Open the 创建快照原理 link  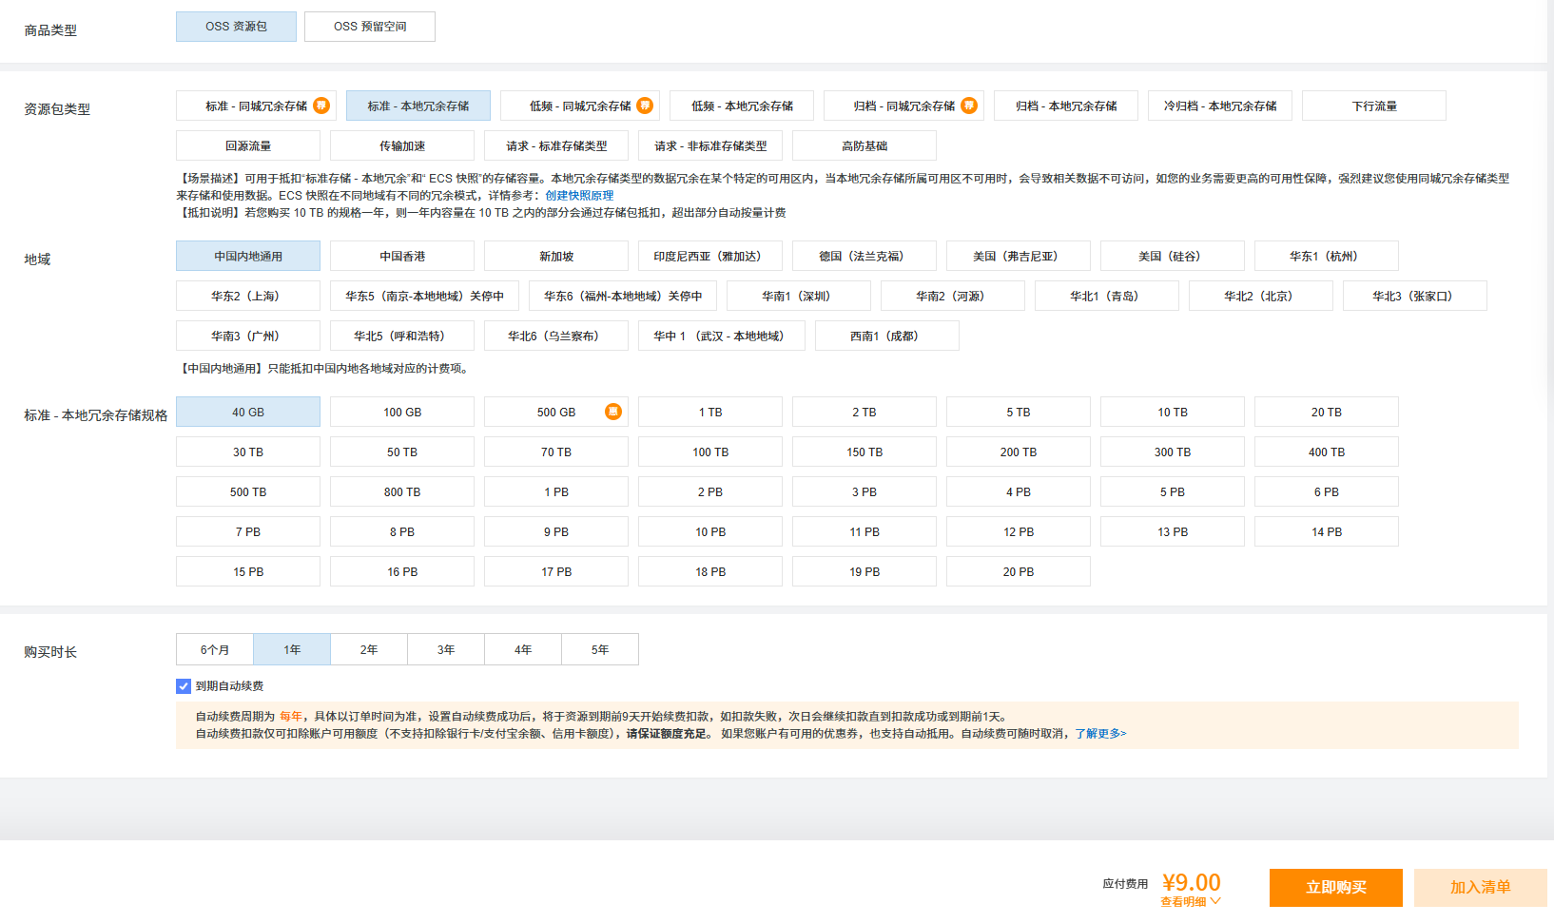(579, 196)
